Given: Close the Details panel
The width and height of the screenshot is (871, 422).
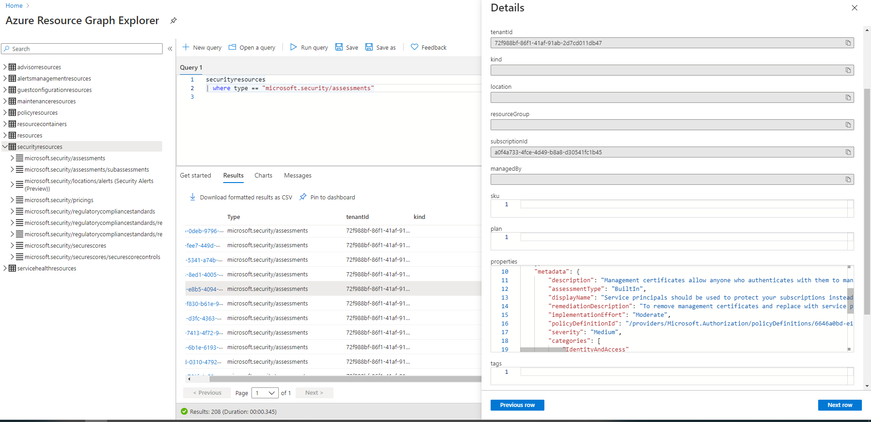Looking at the screenshot, I should pyautogui.click(x=854, y=8).
